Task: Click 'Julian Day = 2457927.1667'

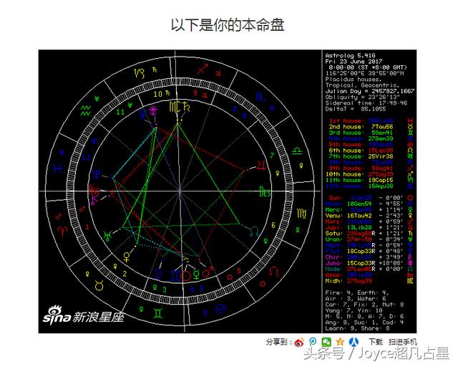Action: pos(369,91)
